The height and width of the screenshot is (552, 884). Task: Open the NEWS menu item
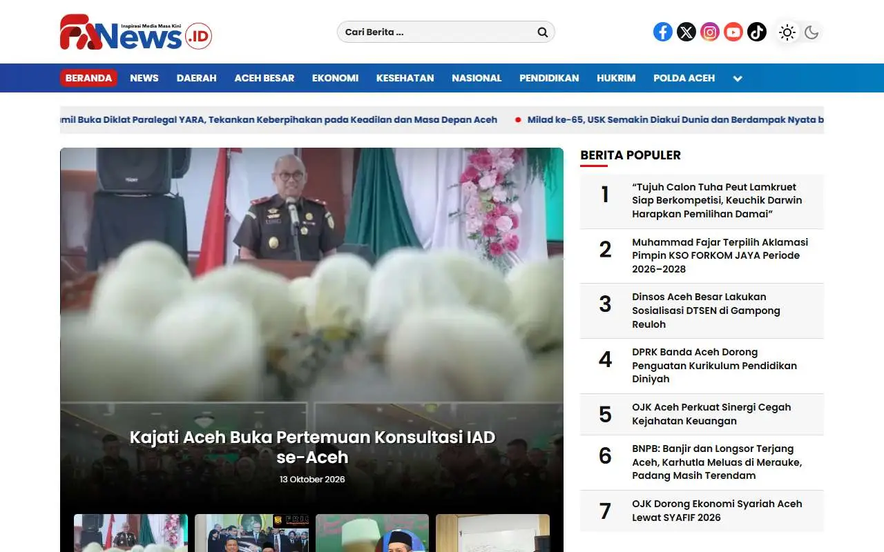tap(144, 78)
